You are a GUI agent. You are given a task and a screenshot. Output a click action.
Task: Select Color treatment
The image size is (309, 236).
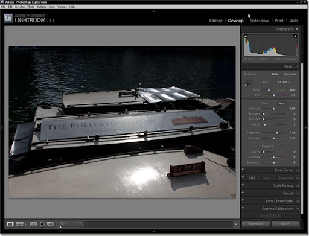pyautogui.click(x=275, y=74)
